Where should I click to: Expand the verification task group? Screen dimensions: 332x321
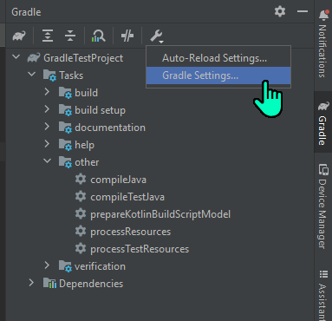(x=47, y=265)
